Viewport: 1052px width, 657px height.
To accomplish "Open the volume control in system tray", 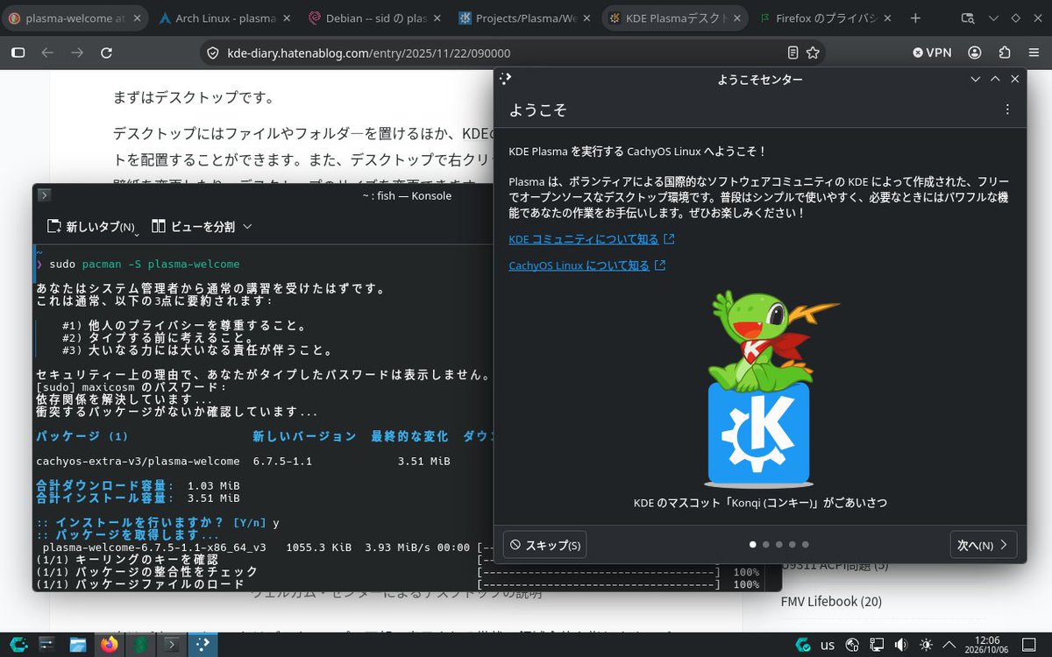I will pos(900,646).
